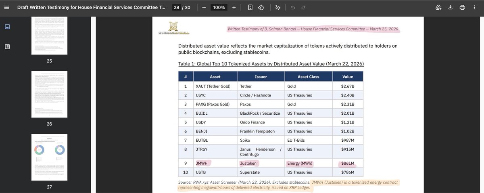Click the 'Janus Henderson / Centrifuge' issuer cell

tap(261, 152)
